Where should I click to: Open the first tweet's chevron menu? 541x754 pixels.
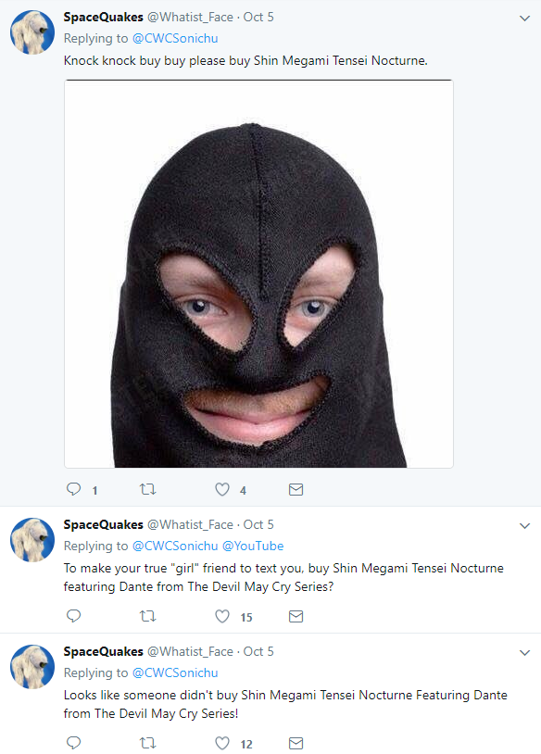[x=524, y=19]
